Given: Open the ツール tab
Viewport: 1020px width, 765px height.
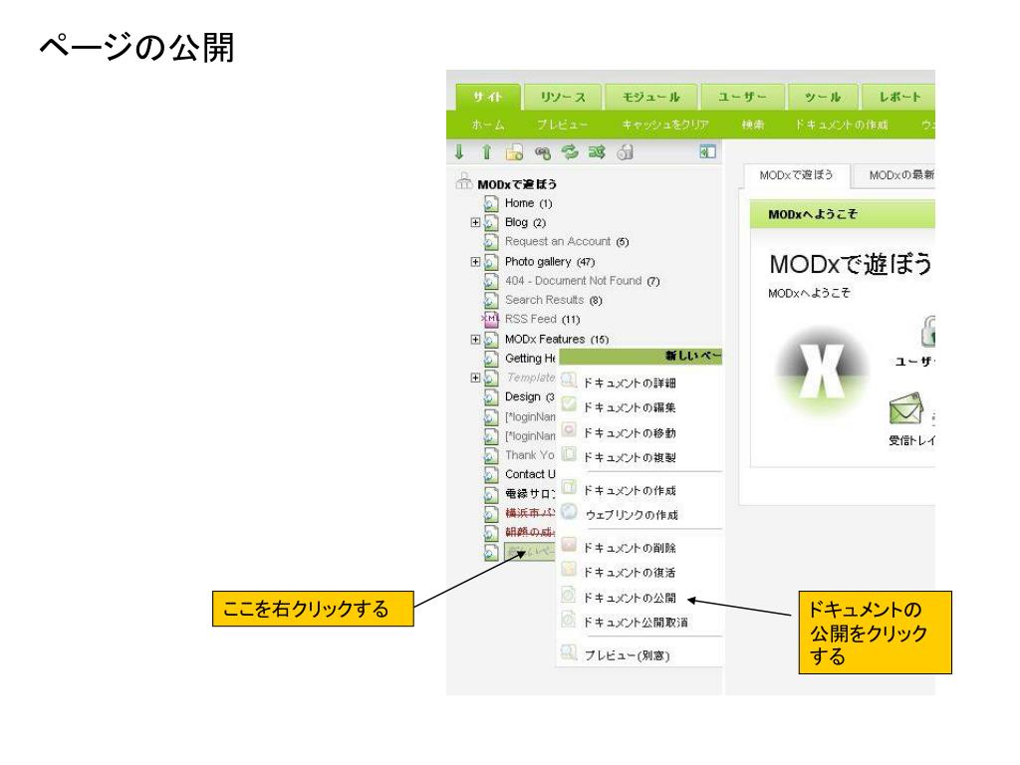Looking at the screenshot, I should (x=823, y=97).
